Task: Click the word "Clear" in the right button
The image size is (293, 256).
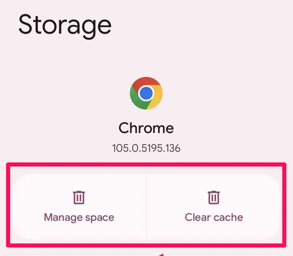Action: 198,217
